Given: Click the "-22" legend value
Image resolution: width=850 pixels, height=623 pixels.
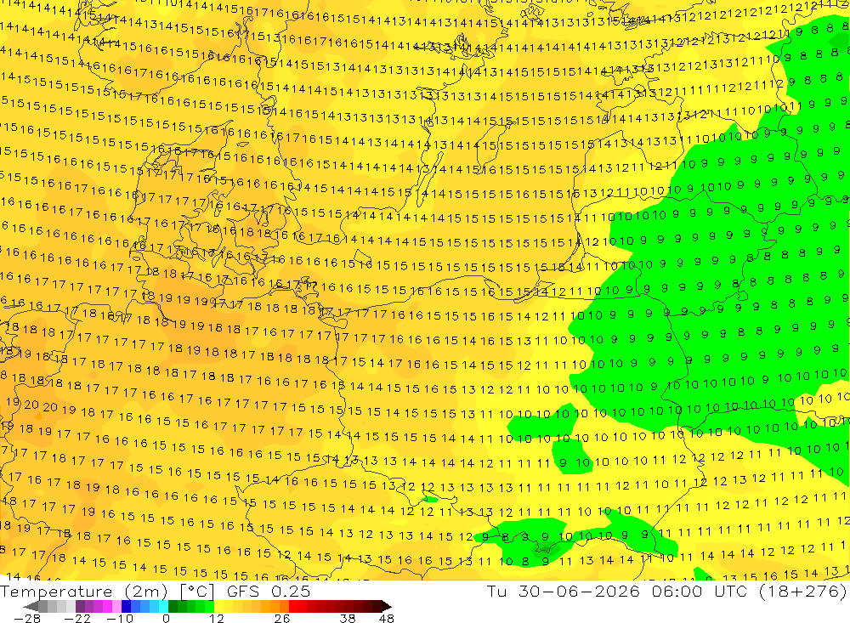Looking at the screenshot, I should point(77,618).
